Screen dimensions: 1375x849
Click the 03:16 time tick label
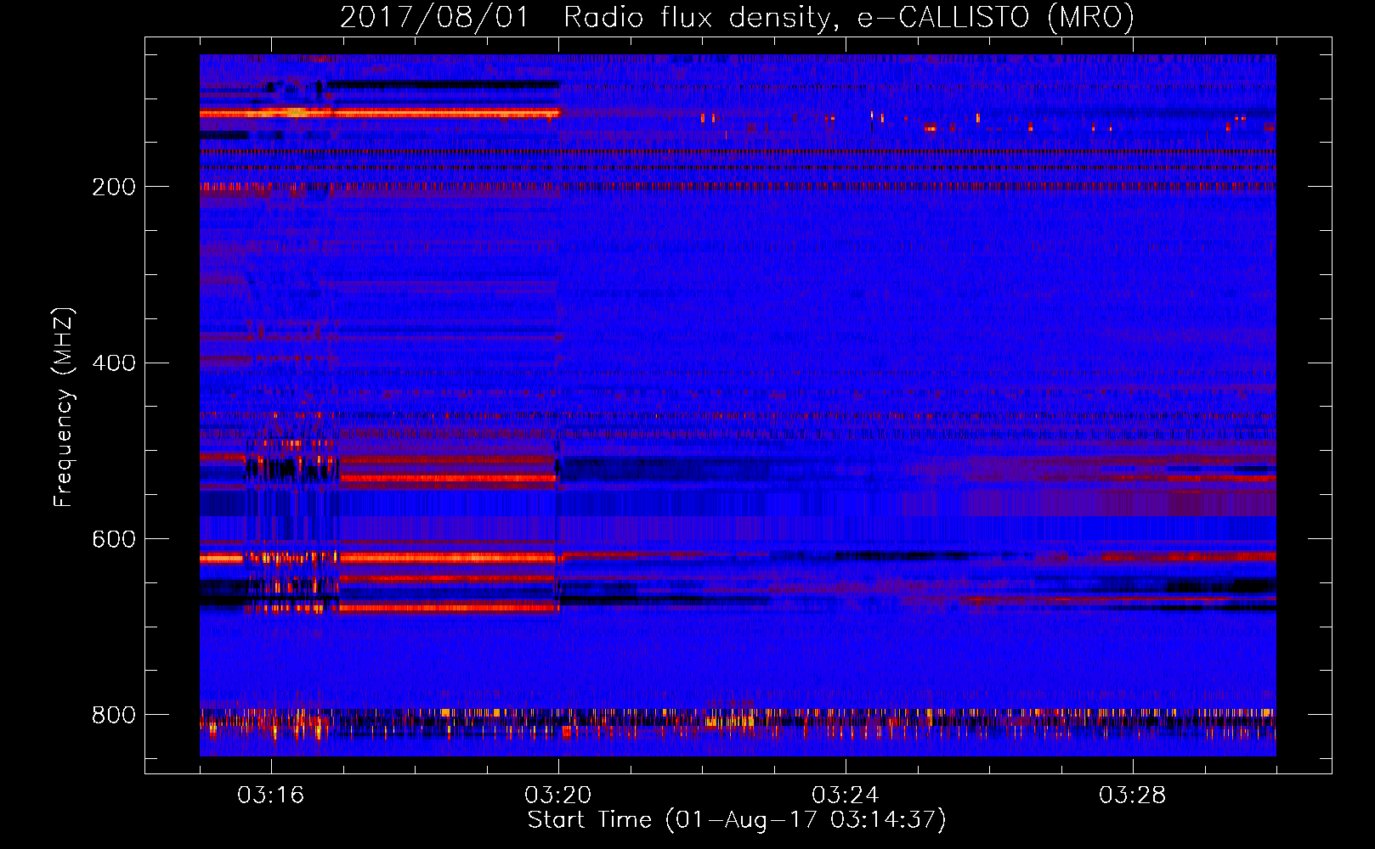click(271, 796)
